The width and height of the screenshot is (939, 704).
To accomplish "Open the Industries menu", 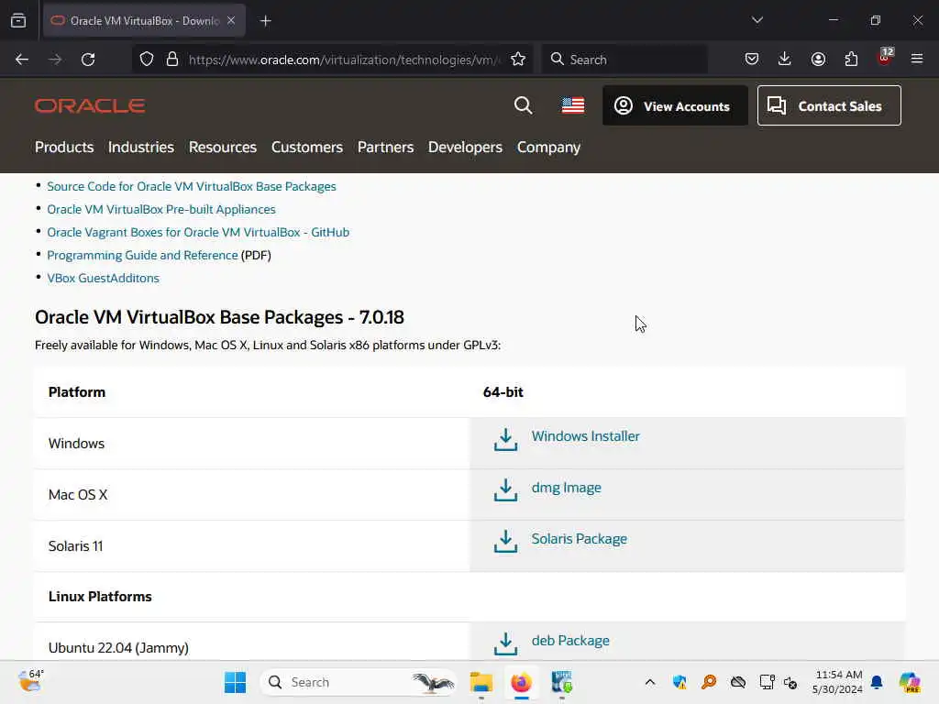I will tap(140, 148).
